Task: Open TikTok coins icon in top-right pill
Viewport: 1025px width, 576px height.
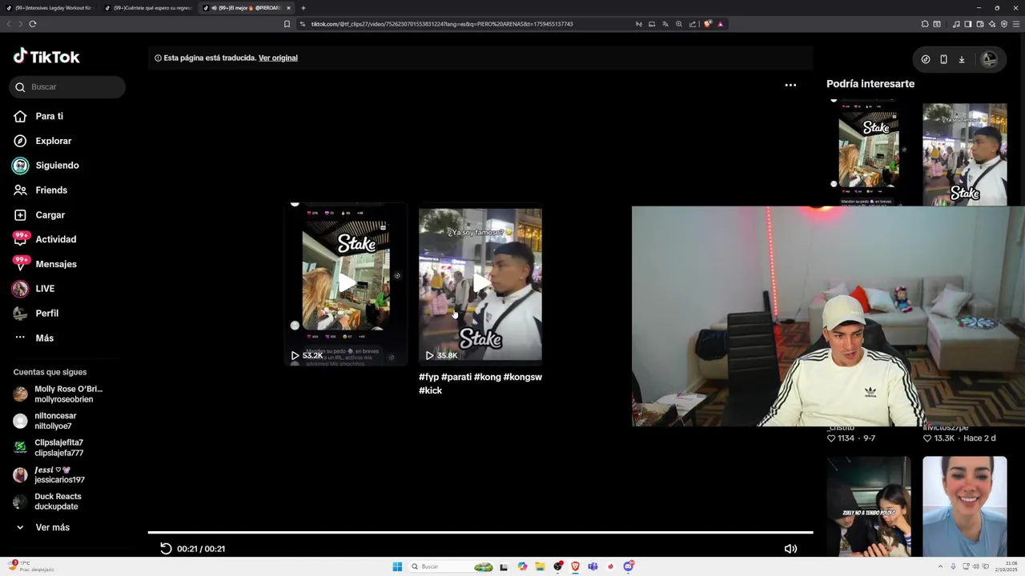Action: click(926, 59)
